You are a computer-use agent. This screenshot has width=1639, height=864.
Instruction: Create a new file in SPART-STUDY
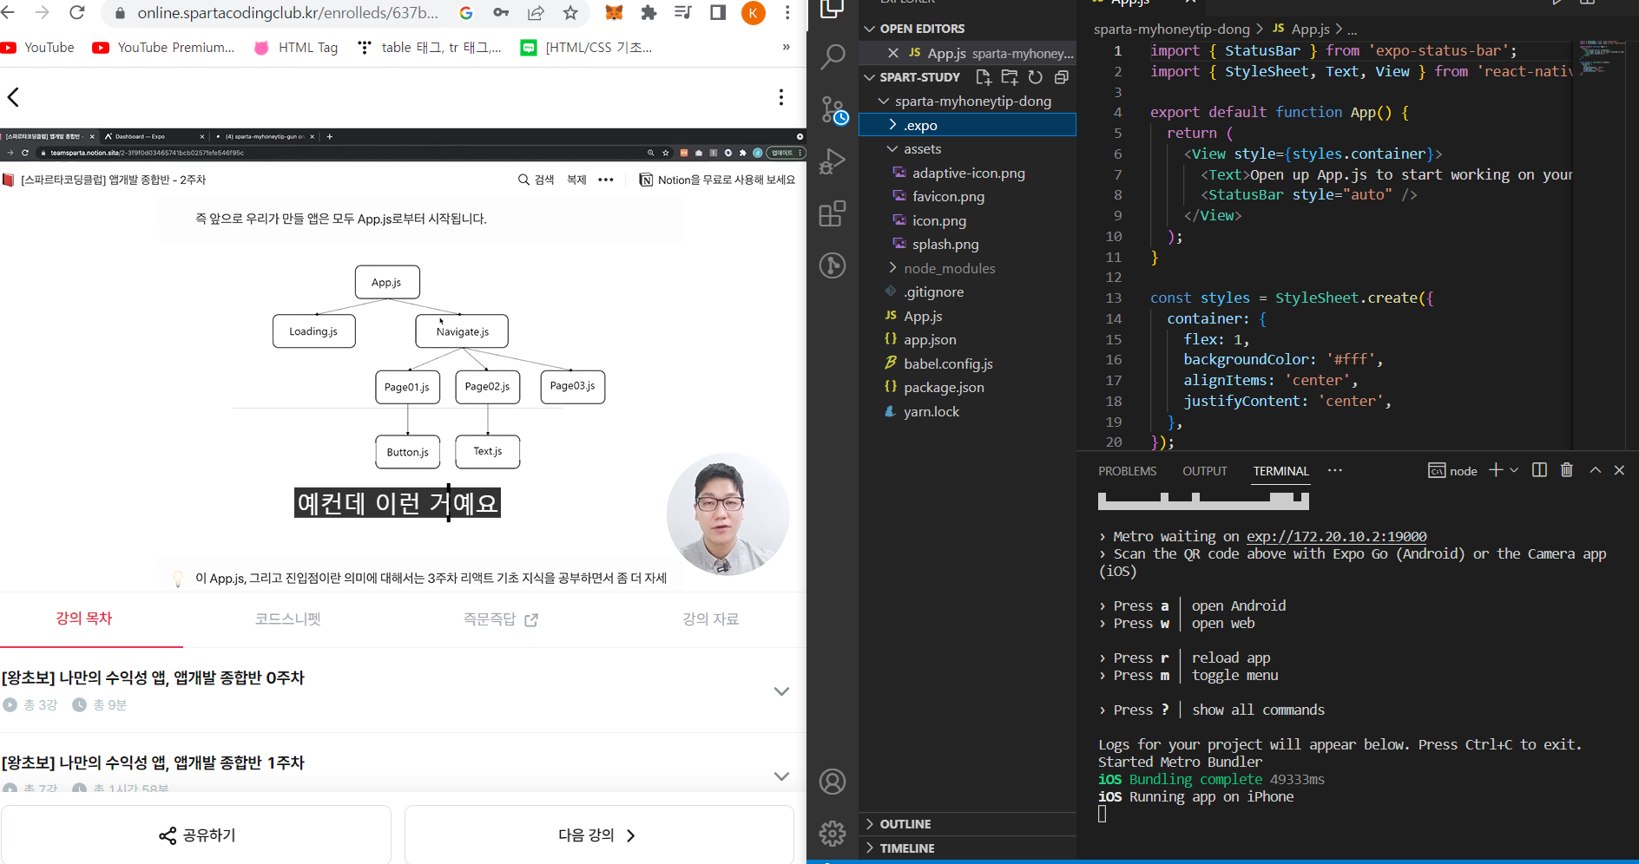coord(984,77)
